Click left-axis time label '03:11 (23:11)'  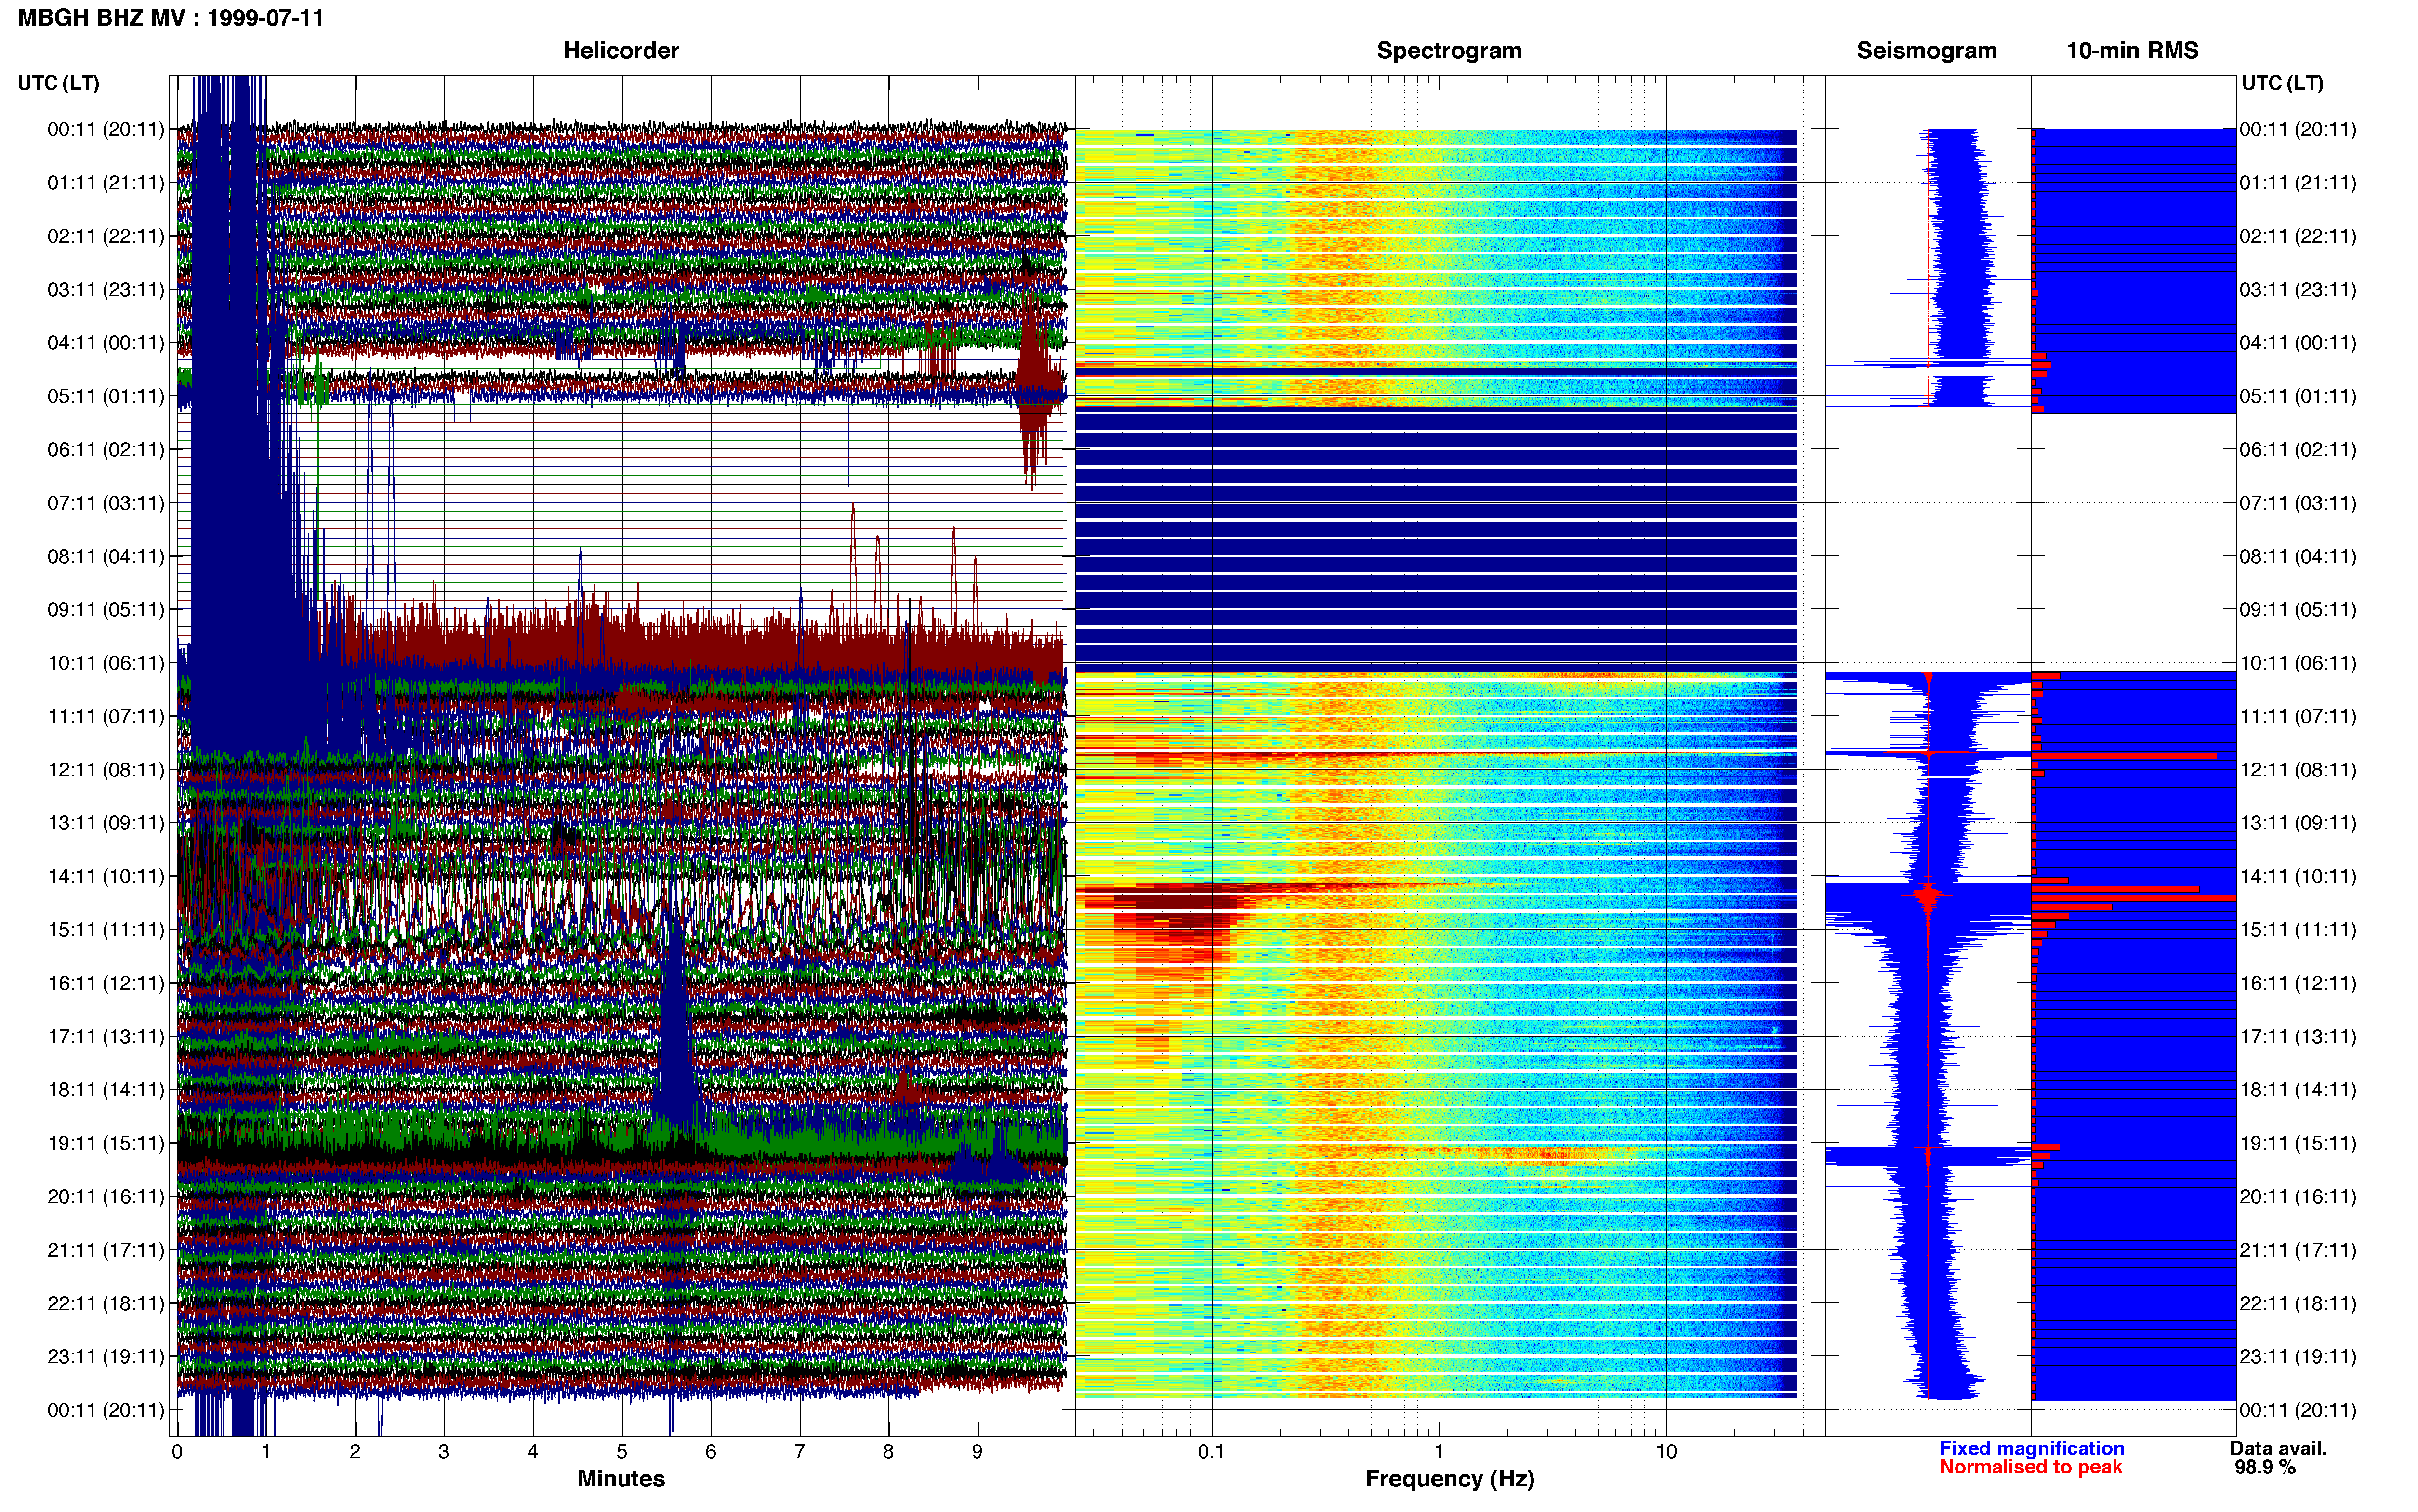pyautogui.click(x=106, y=290)
